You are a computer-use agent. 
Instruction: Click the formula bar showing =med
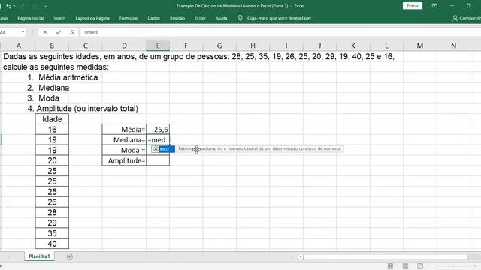(x=280, y=32)
